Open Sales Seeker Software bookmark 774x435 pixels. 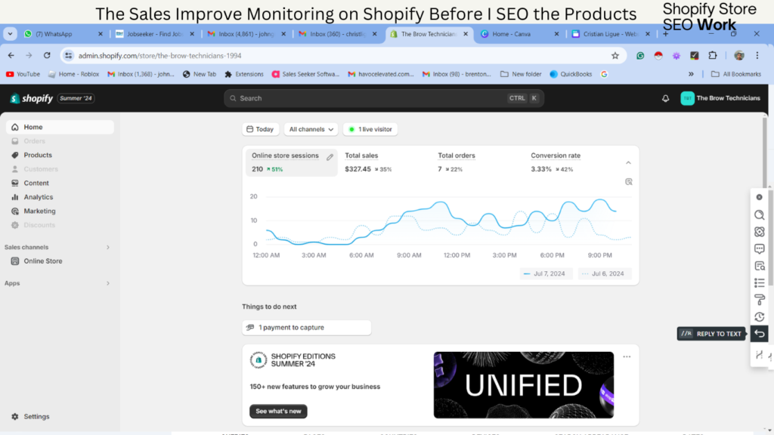(305, 74)
